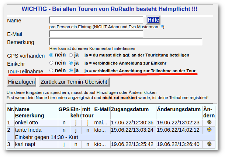
Task: Click the 'Än-dern' column header
Action: pyautogui.click(x=209, y=113)
